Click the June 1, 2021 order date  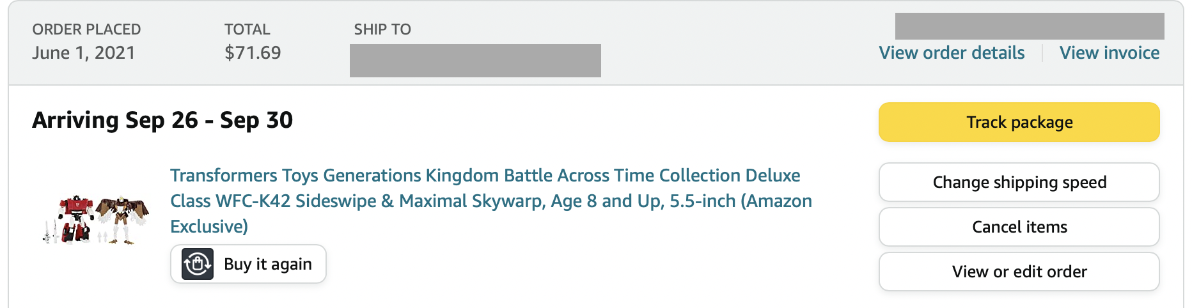[x=84, y=53]
